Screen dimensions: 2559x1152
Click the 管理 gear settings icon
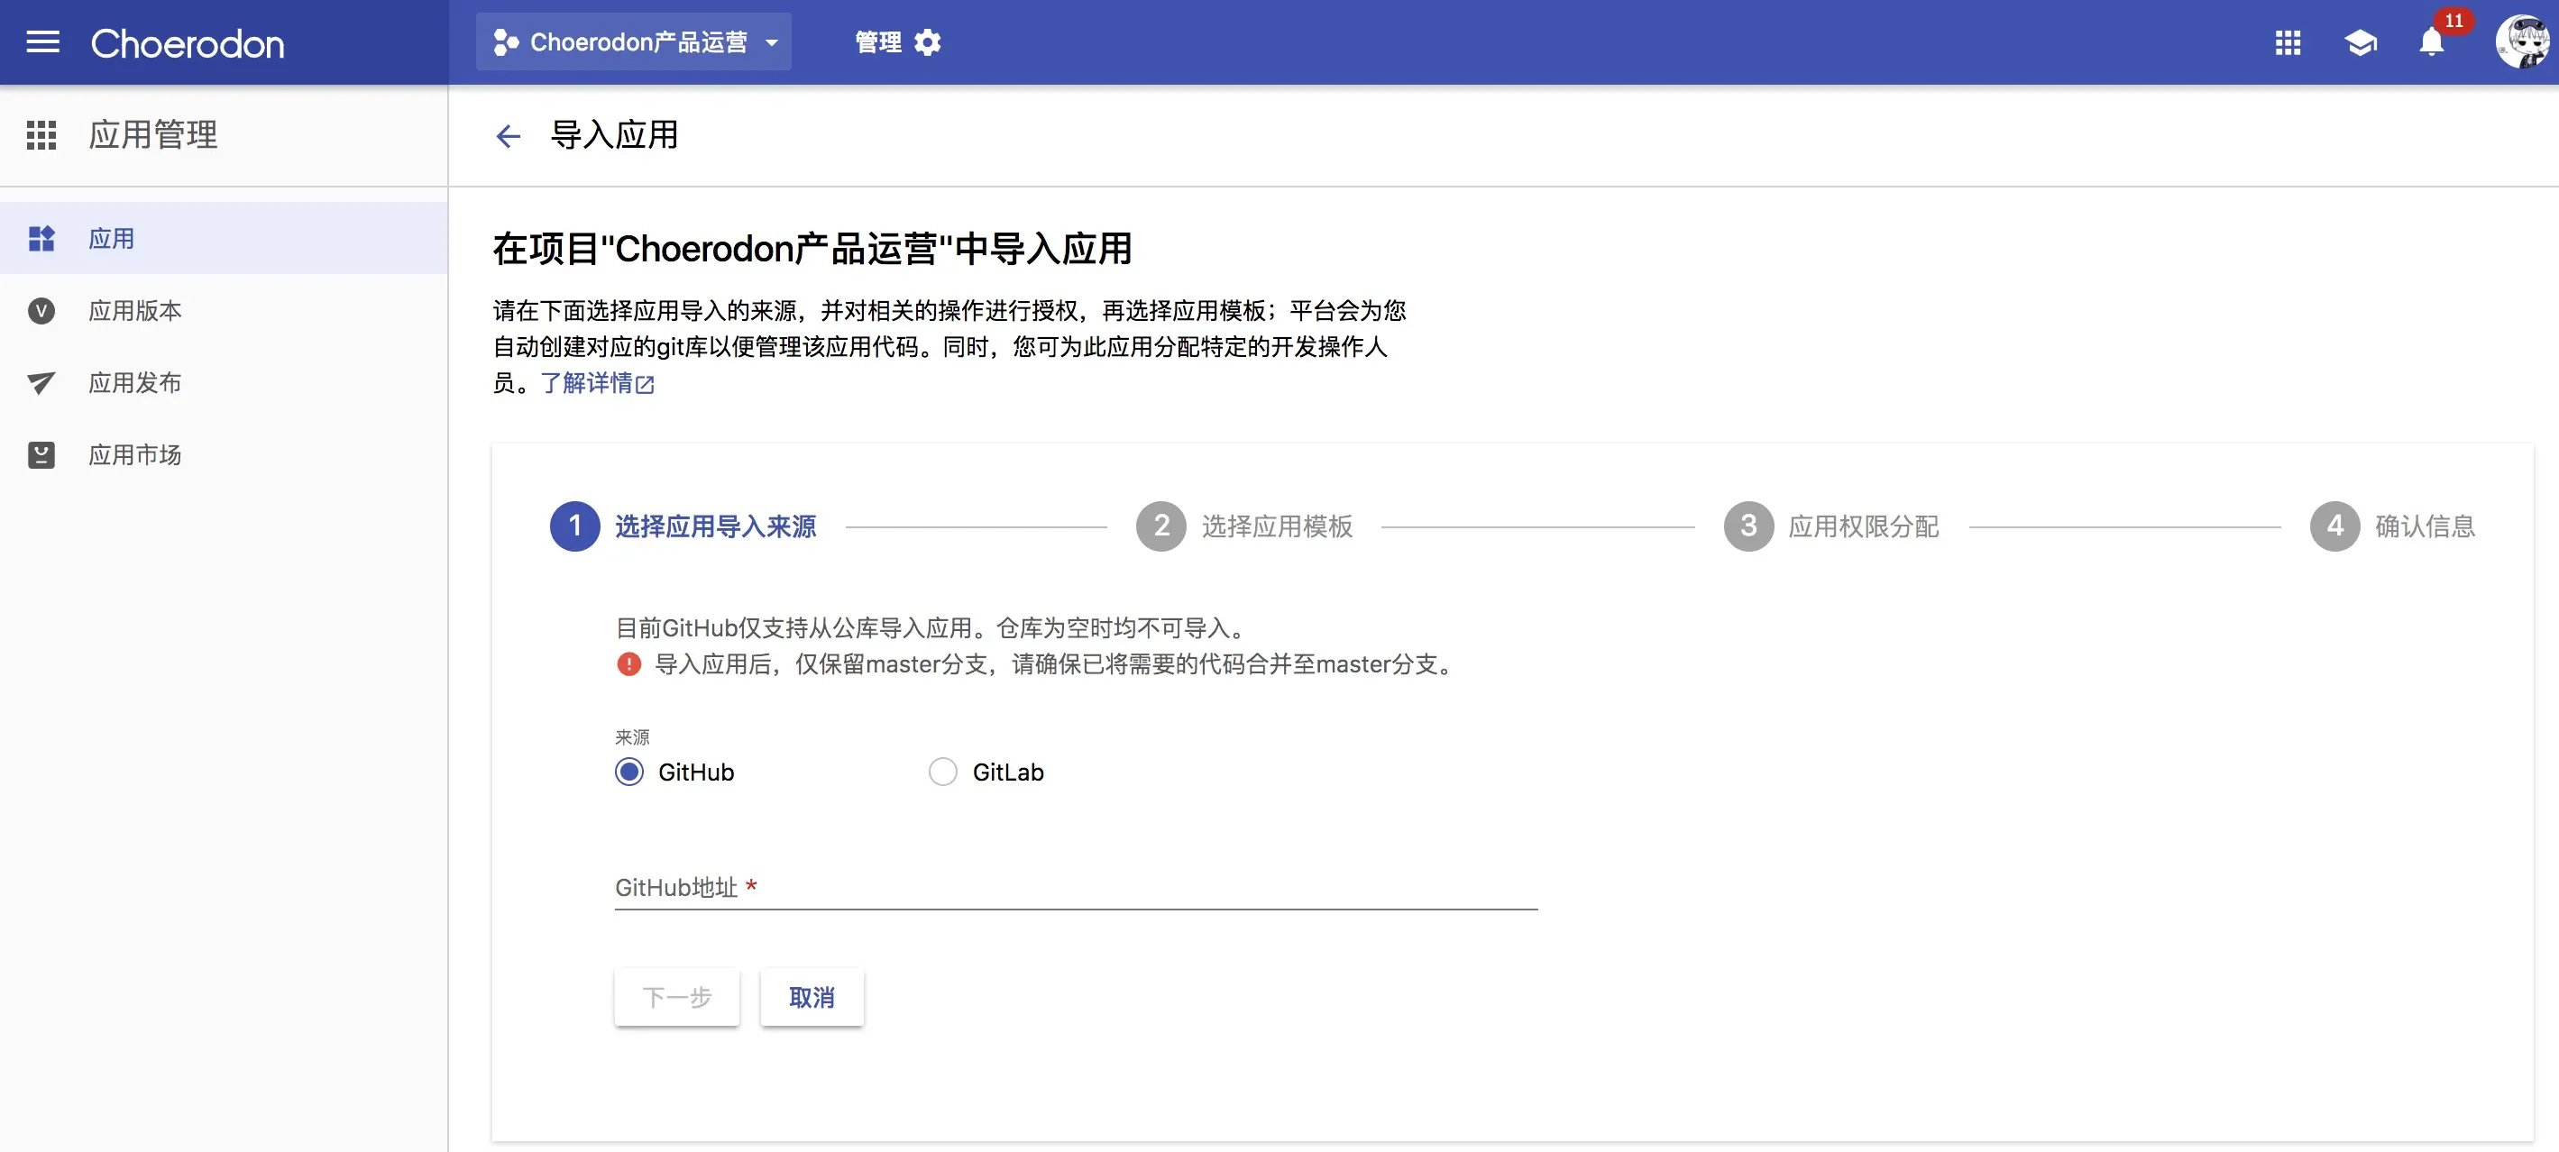click(x=927, y=42)
